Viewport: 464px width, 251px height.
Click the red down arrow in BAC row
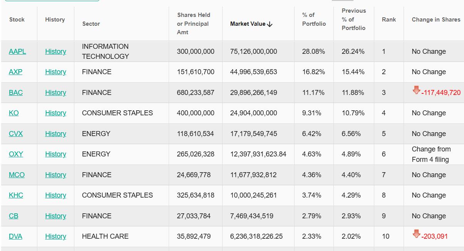click(416, 90)
